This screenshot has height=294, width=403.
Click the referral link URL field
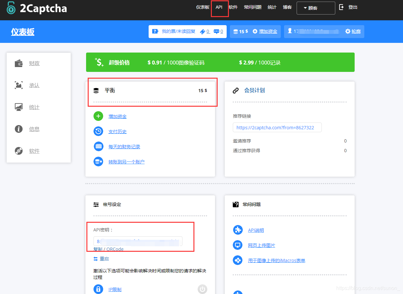pyautogui.click(x=277, y=127)
